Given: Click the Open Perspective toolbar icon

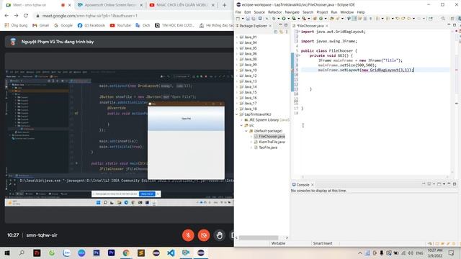Looking at the screenshot, I should click(x=452, y=19).
